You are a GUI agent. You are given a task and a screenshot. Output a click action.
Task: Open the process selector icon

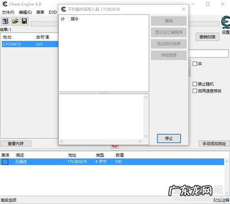click(x=5, y=21)
